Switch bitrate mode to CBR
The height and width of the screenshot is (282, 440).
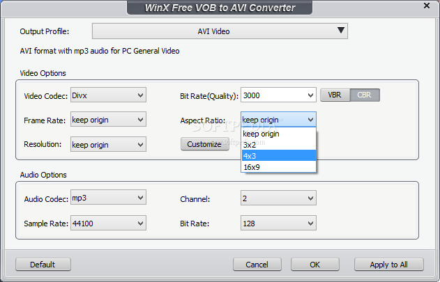coord(365,95)
